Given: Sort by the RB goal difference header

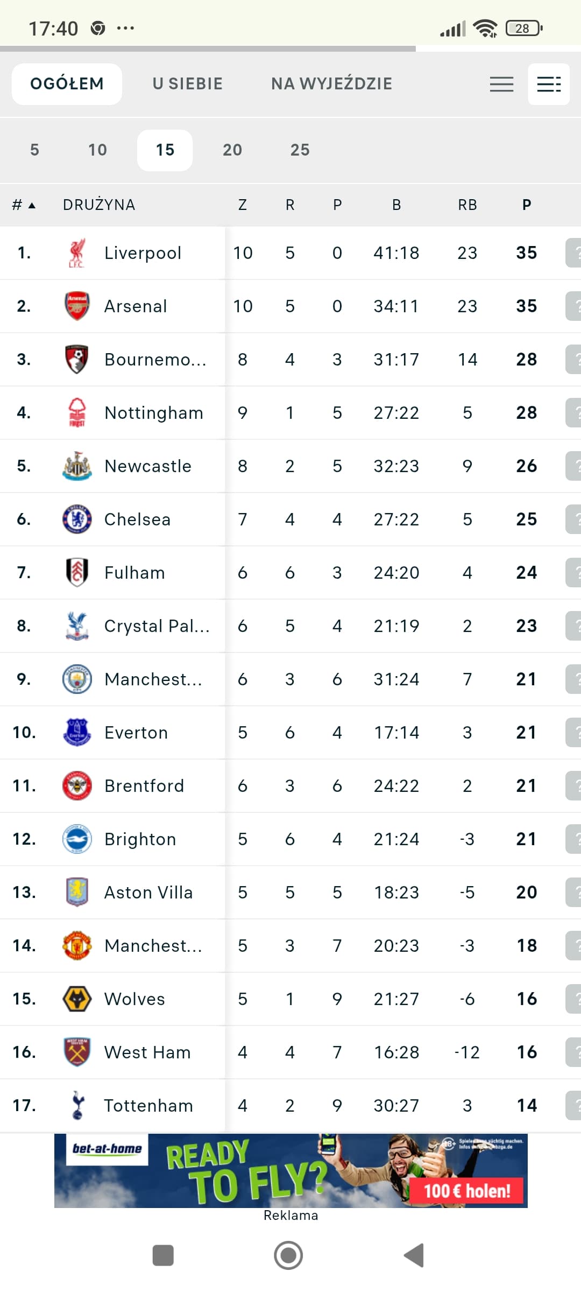Looking at the screenshot, I should pos(467,205).
